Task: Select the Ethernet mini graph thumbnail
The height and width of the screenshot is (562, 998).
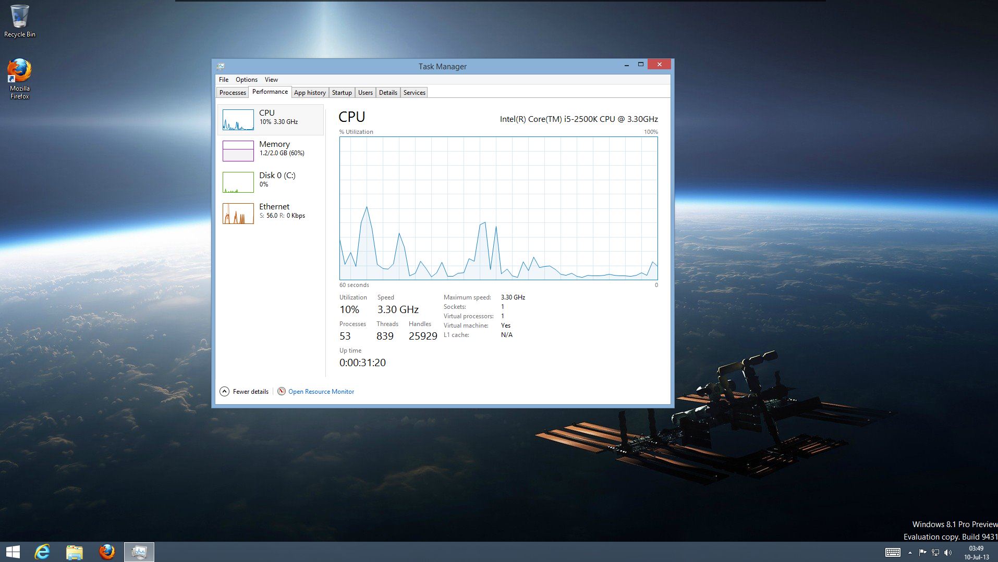Action: coord(238,214)
